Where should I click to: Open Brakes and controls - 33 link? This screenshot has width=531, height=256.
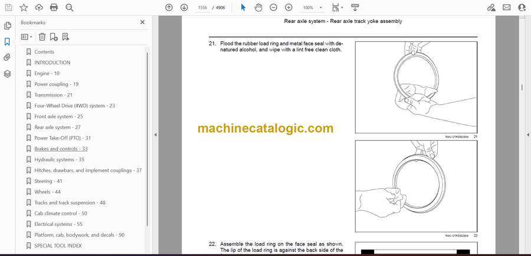61,149
